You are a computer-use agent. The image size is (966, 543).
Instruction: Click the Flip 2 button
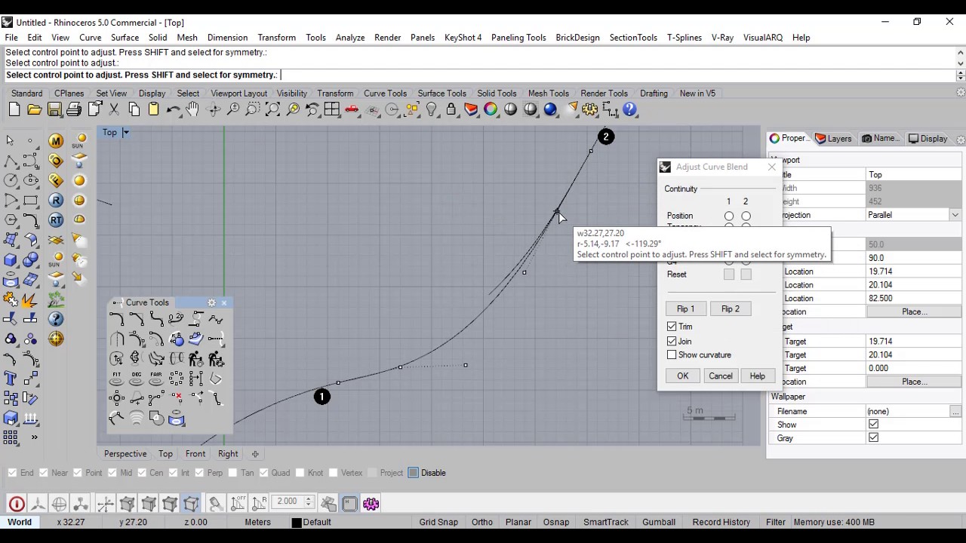730,308
